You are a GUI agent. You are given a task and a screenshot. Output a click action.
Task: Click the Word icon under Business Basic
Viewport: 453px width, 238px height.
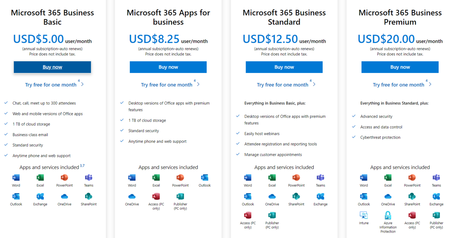16,177
